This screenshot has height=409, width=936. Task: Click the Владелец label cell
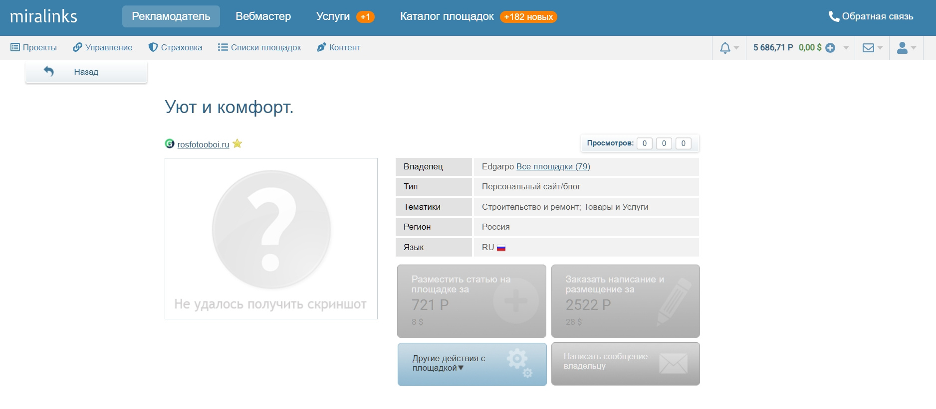click(434, 167)
